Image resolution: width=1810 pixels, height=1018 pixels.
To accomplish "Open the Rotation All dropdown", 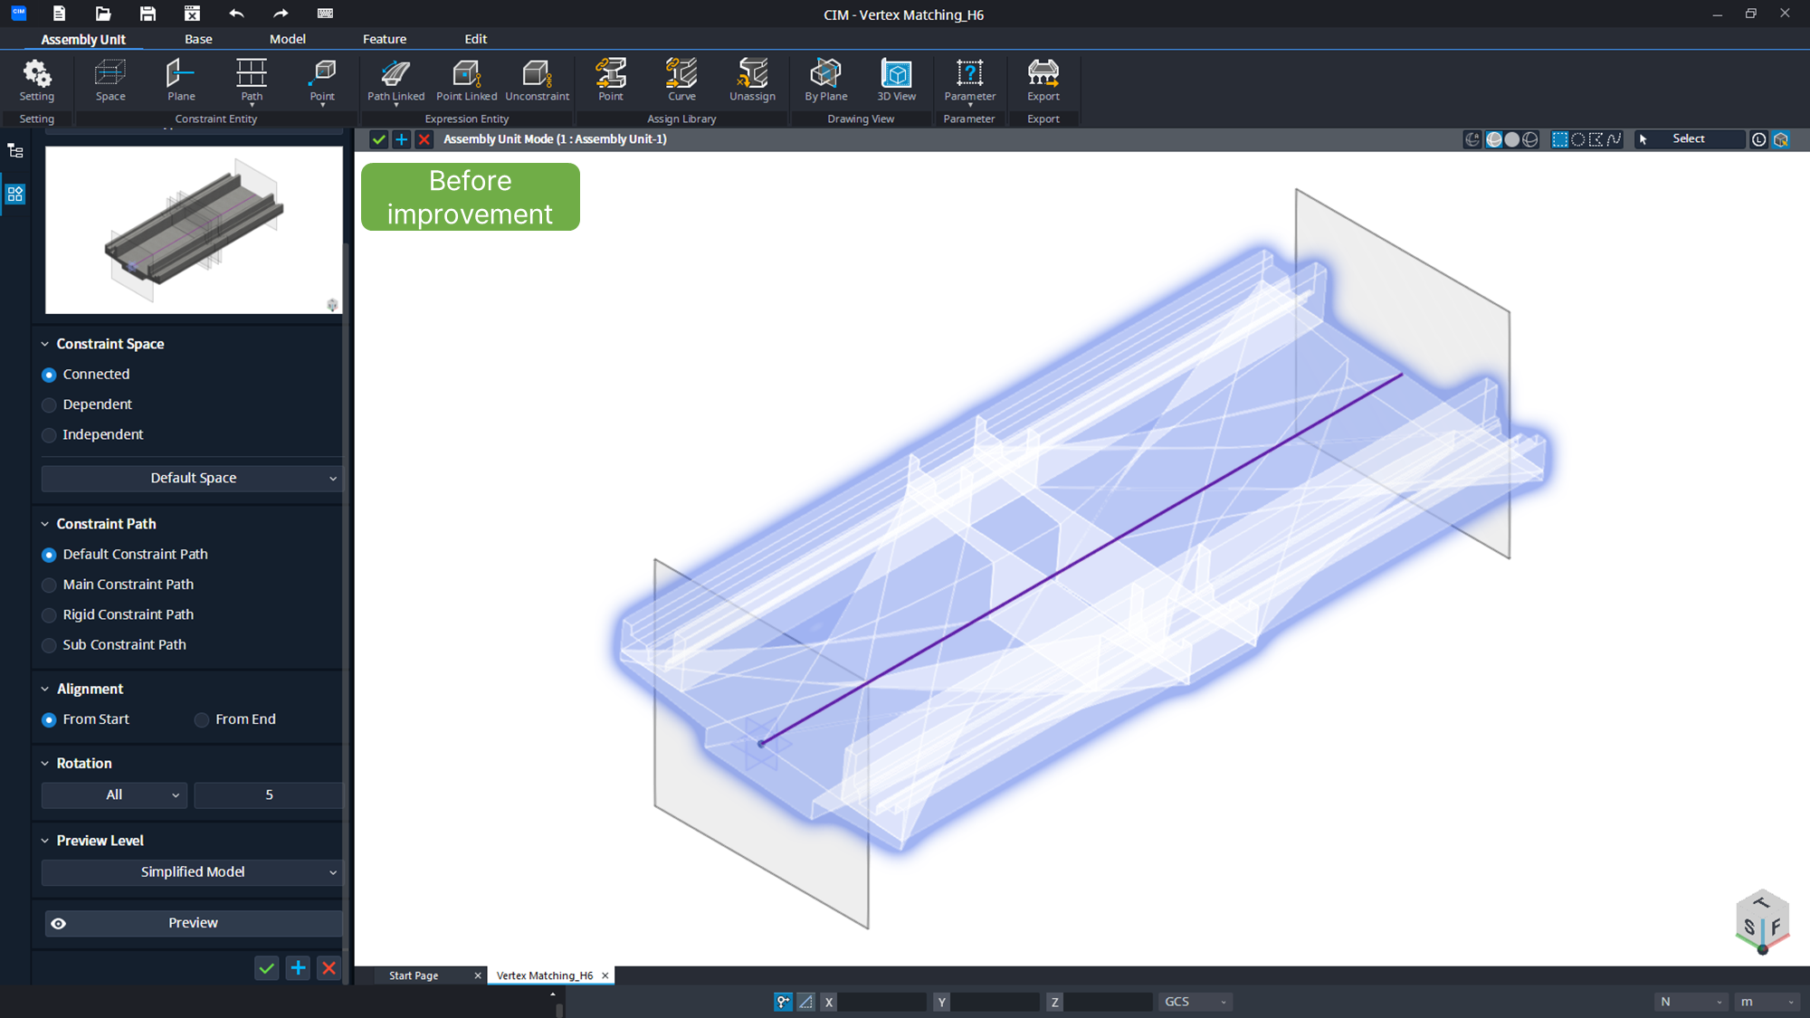I will [x=114, y=794].
